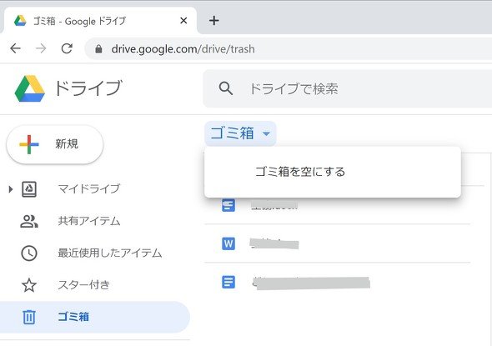Click the 新規 button
The width and height of the screenshot is (492, 346).
pos(55,144)
